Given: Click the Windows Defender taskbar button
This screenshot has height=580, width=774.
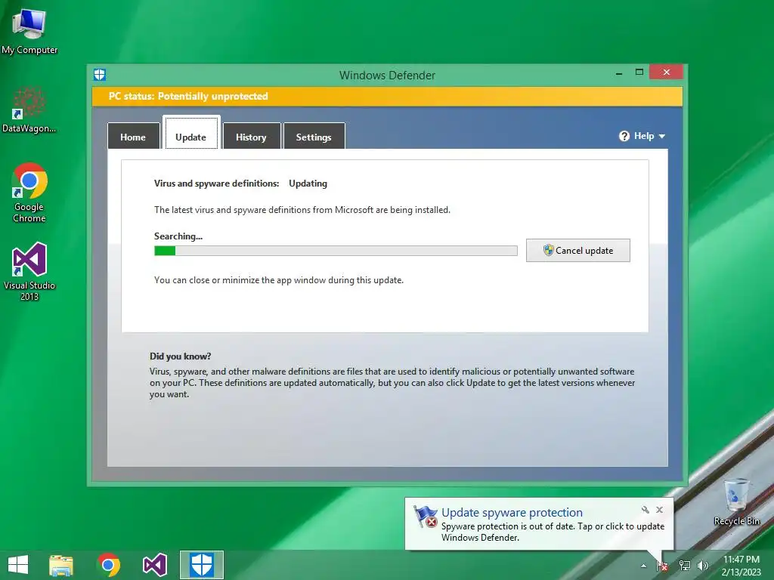Looking at the screenshot, I should 201,565.
